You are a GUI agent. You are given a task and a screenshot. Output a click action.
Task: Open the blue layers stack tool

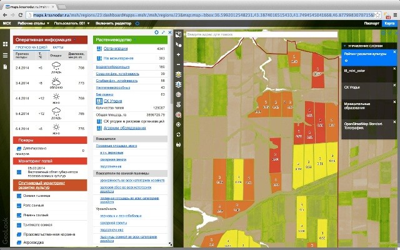178,84
